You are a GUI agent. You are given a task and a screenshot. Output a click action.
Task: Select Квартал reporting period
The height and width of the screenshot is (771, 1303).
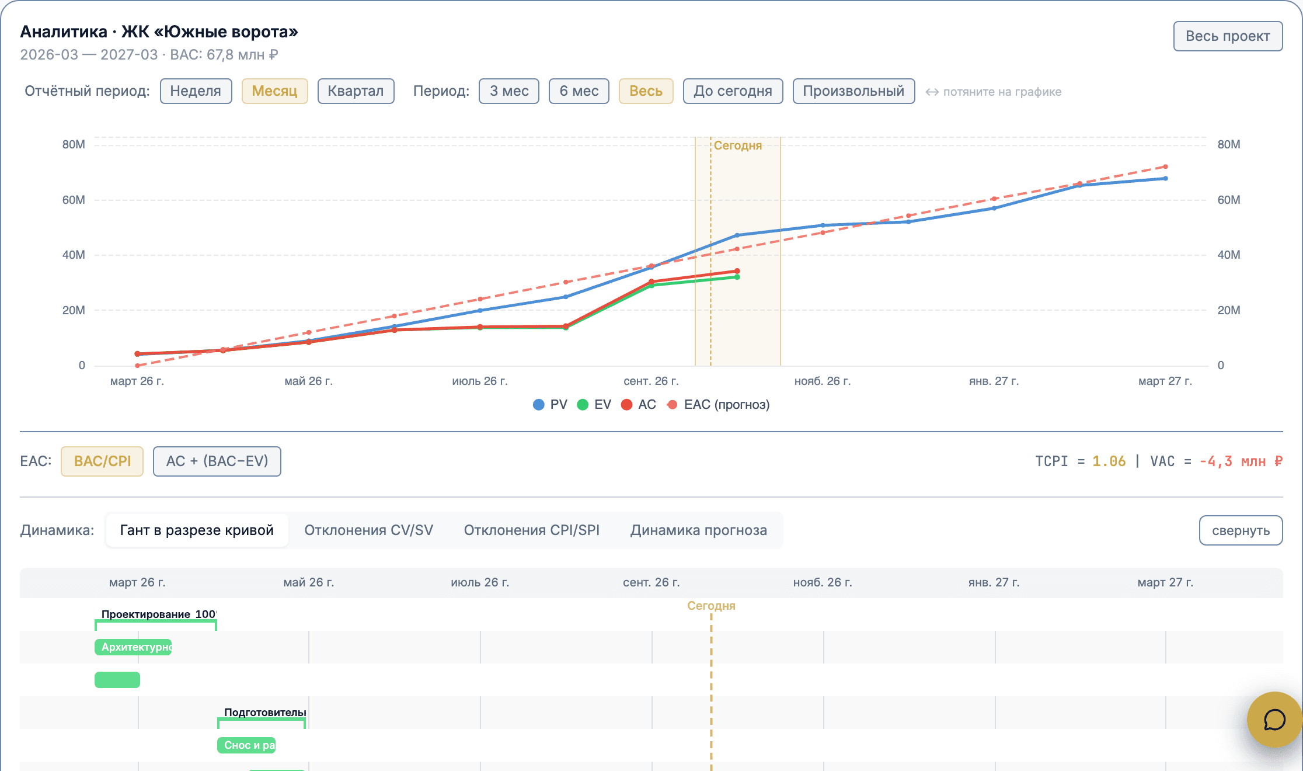tap(356, 91)
